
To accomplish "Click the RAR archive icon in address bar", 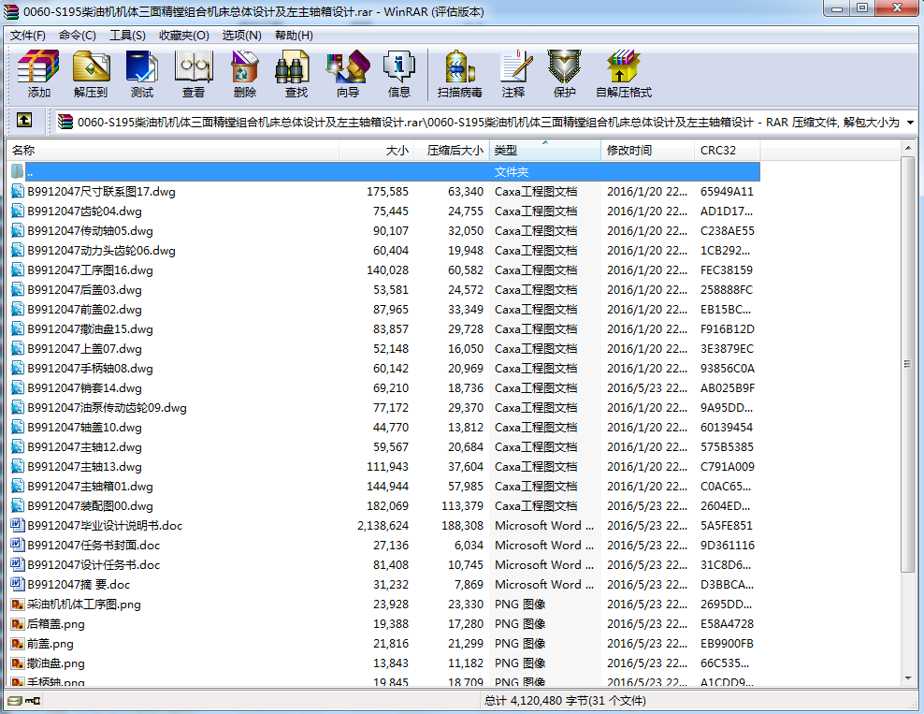I will [65, 122].
